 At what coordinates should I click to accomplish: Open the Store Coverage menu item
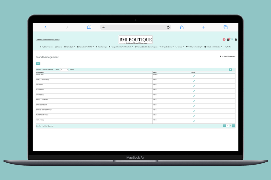(x=101, y=47)
